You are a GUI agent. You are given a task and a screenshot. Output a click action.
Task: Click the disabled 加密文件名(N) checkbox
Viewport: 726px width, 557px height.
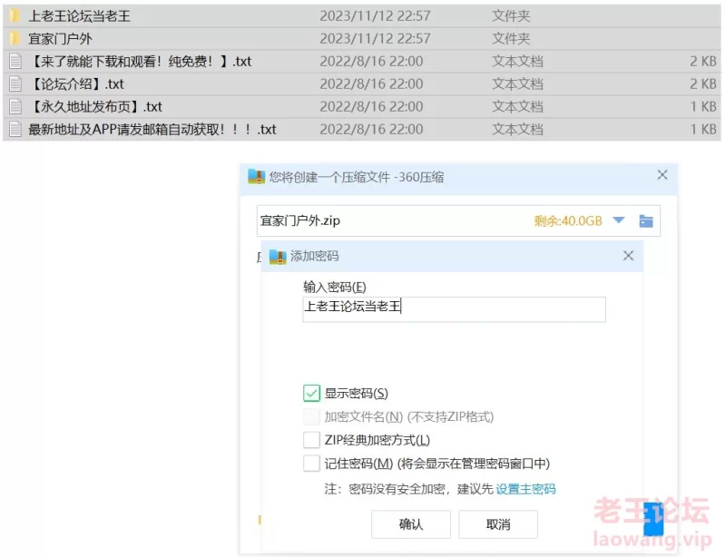[x=311, y=416]
